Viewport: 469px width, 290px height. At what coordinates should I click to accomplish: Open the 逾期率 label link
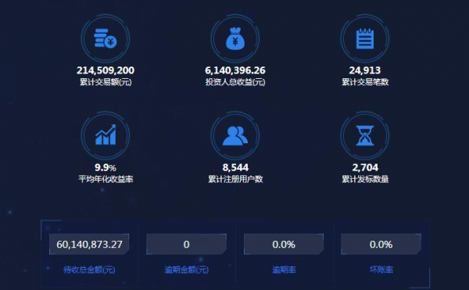coord(284,270)
